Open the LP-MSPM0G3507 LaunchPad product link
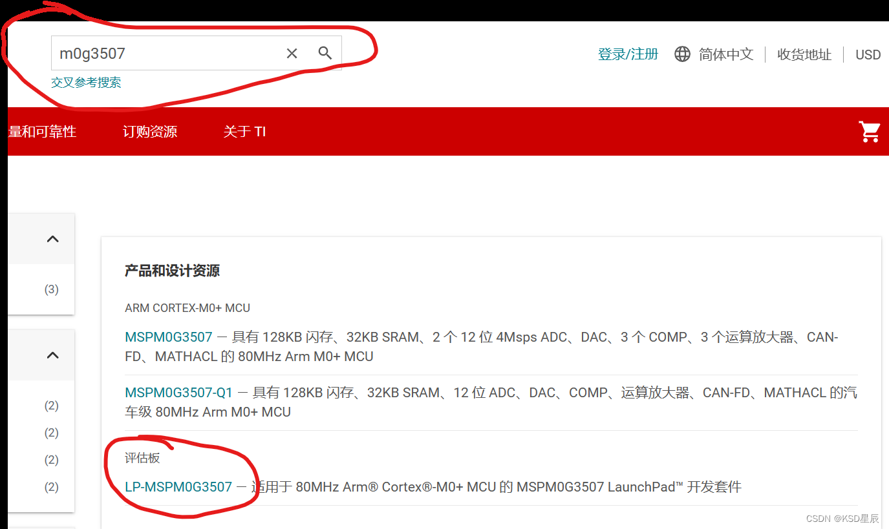Viewport: 889px width, 529px height. tap(178, 487)
